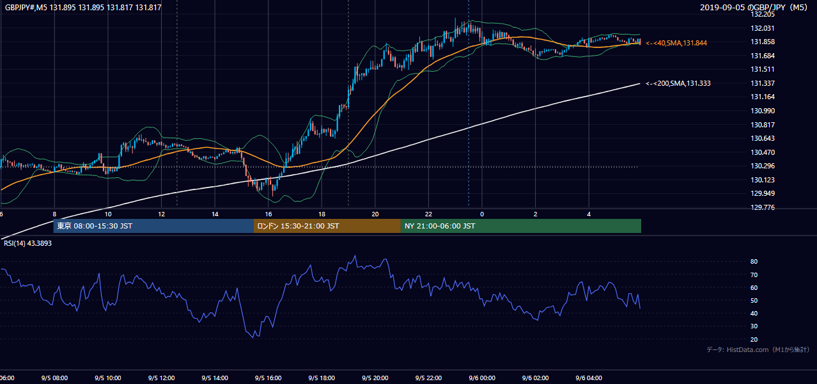Click the bottom date label 9/6 02:00
This screenshot has height=384, width=817.
point(535,378)
